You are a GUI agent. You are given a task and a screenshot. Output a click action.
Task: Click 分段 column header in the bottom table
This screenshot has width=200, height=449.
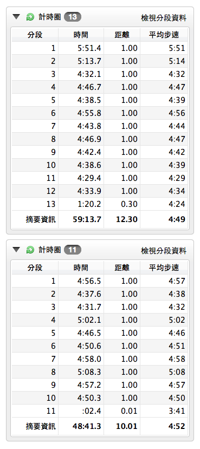click(35, 268)
